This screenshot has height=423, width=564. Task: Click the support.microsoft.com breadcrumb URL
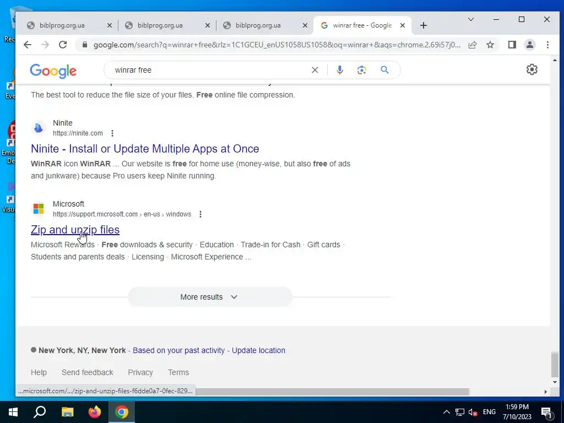click(122, 214)
